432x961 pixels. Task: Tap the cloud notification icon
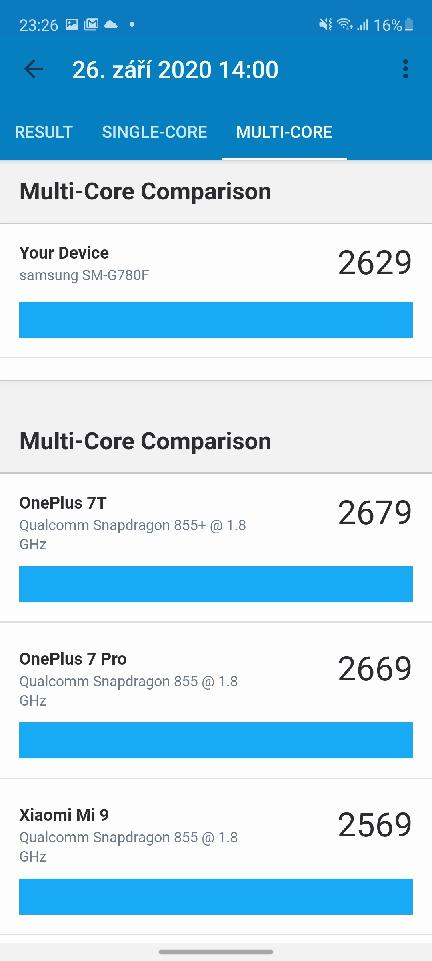[x=111, y=25]
